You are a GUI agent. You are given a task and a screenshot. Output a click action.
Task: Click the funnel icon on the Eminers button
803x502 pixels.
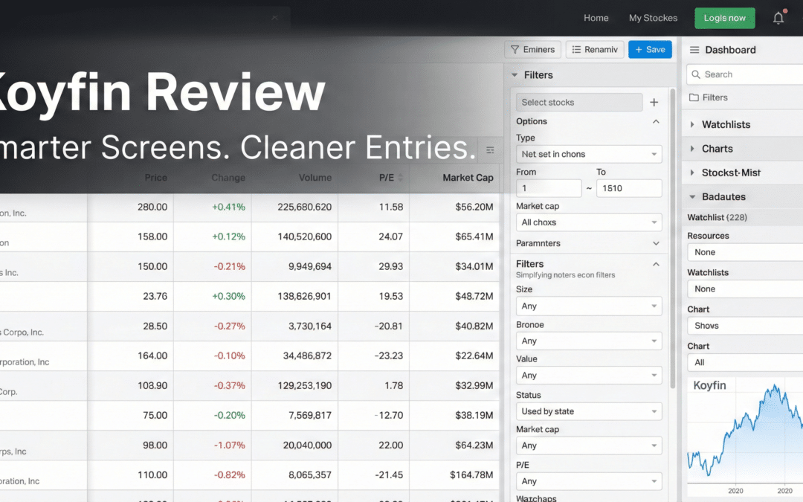coord(515,50)
